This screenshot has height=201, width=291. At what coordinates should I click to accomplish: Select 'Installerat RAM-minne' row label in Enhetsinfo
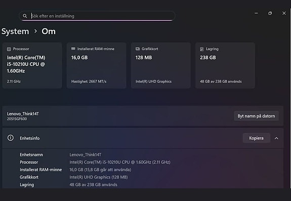click(41, 170)
